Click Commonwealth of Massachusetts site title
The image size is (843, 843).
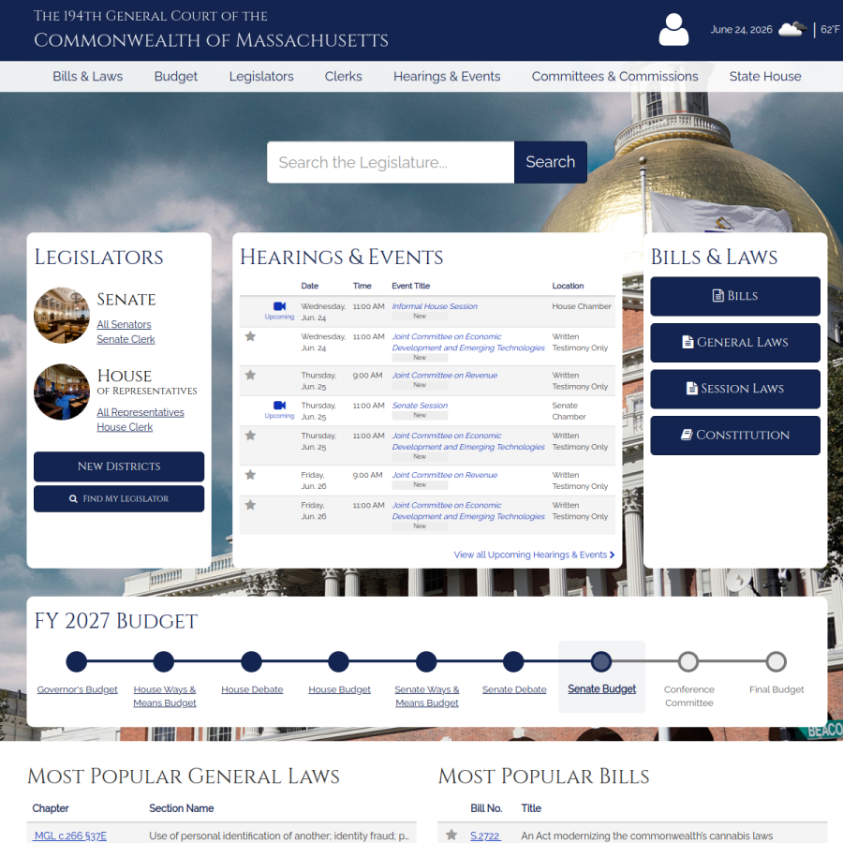click(211, 39)
